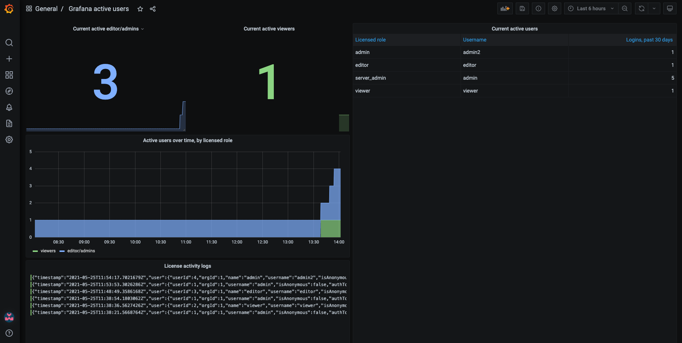
Task: Click the dashboard grid icon beside General
Action: click(x=29, y=8)
